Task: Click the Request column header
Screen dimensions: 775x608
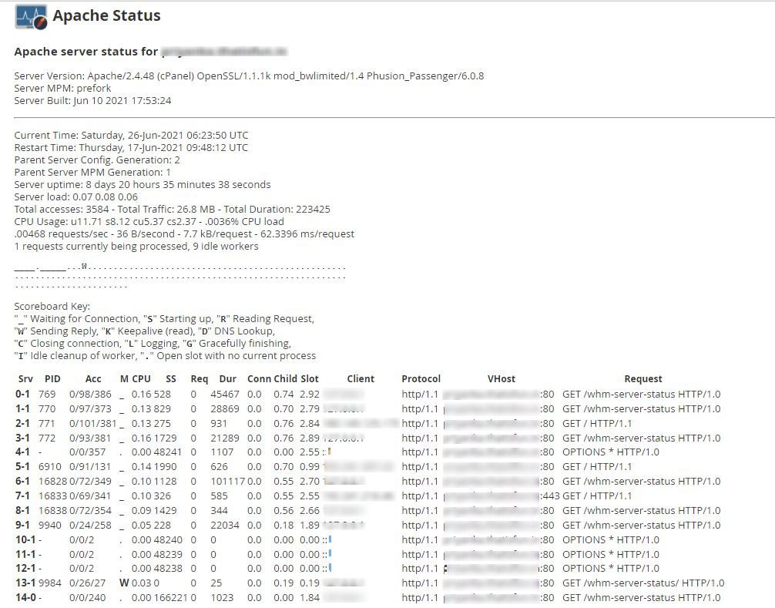Action: coord(644,378)
